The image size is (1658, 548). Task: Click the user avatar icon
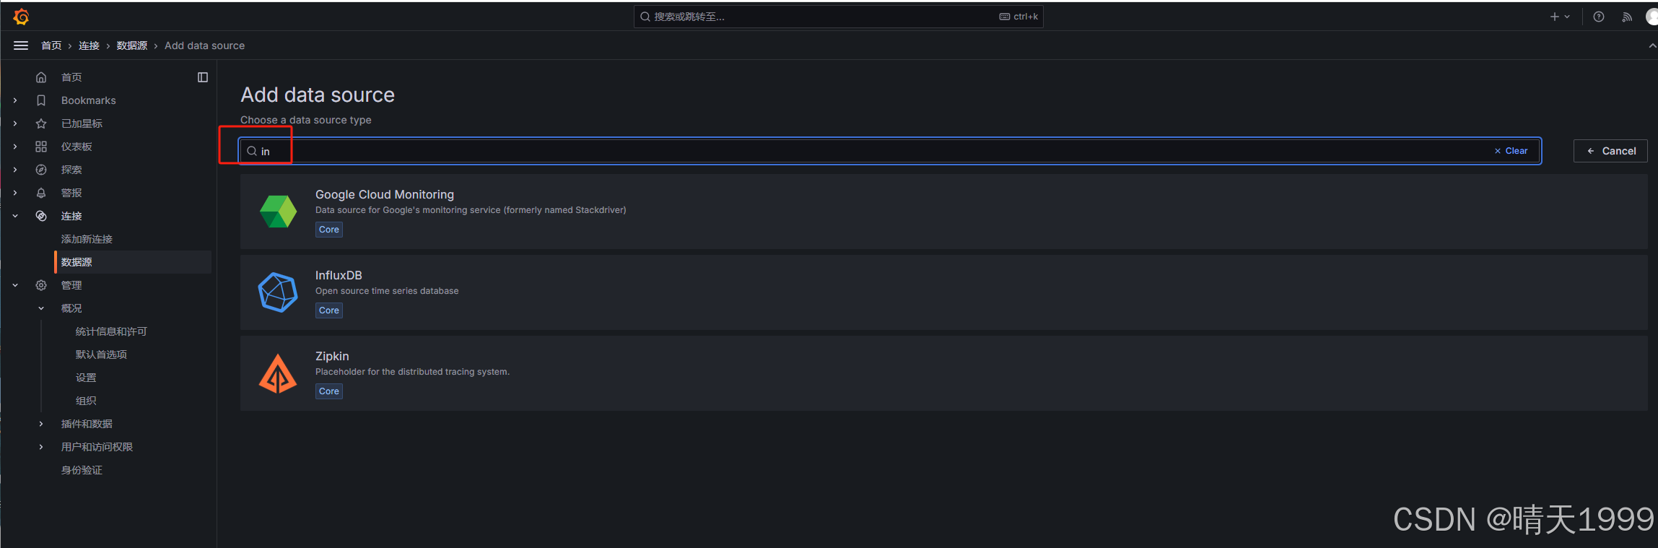[x=1652, y=17]
